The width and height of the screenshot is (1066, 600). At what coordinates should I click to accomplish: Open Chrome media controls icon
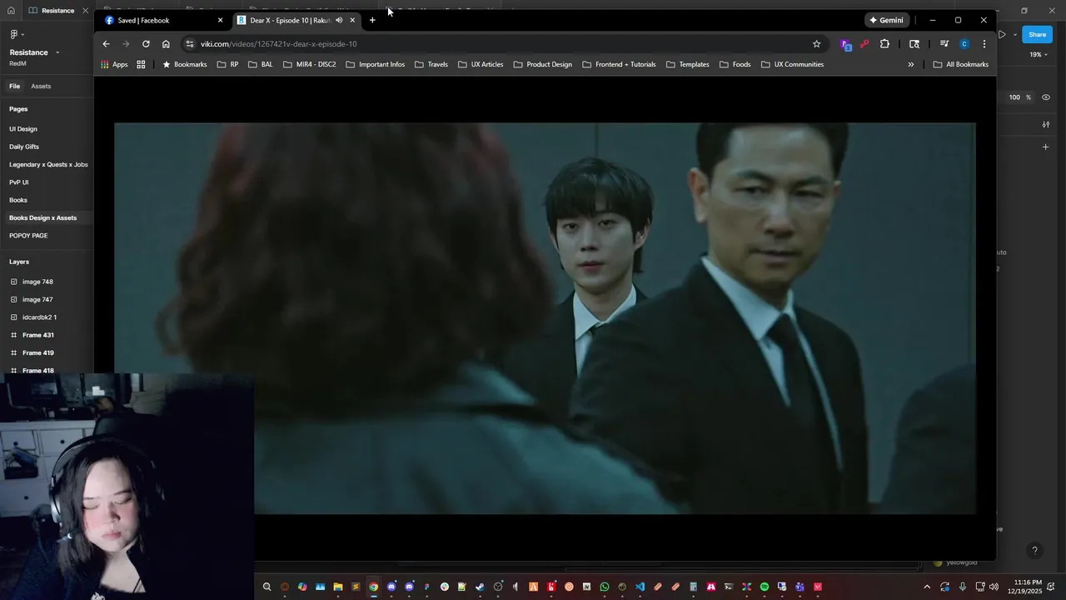944,44
